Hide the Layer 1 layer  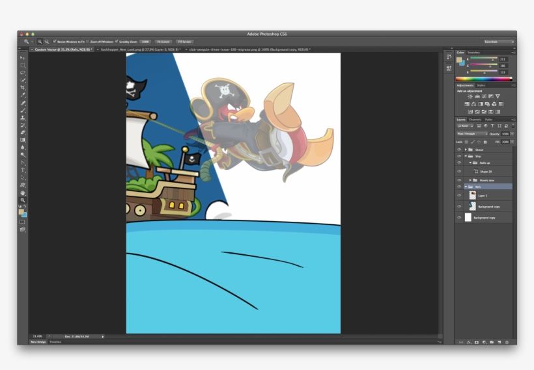(459, 195)
